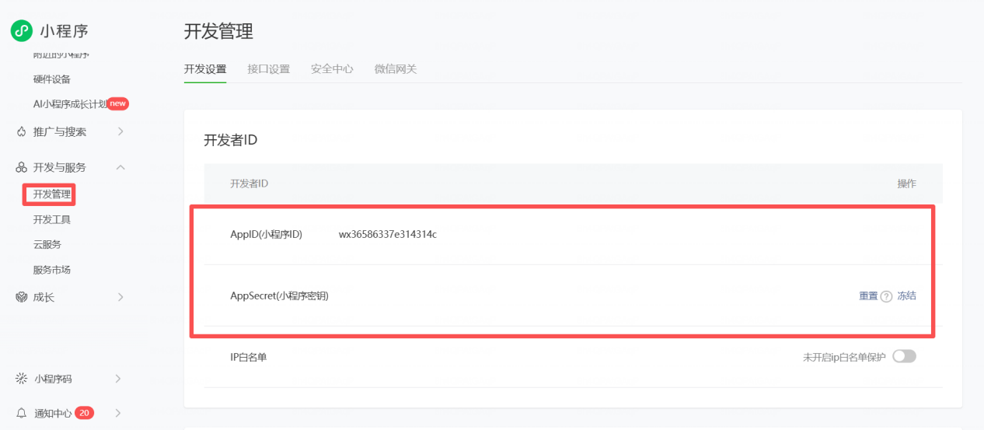Viewport: 984px width, 430px height.
Task: Enable the IP白名单 protection switch
Action: pyautogui.click(x=904, y=356)
